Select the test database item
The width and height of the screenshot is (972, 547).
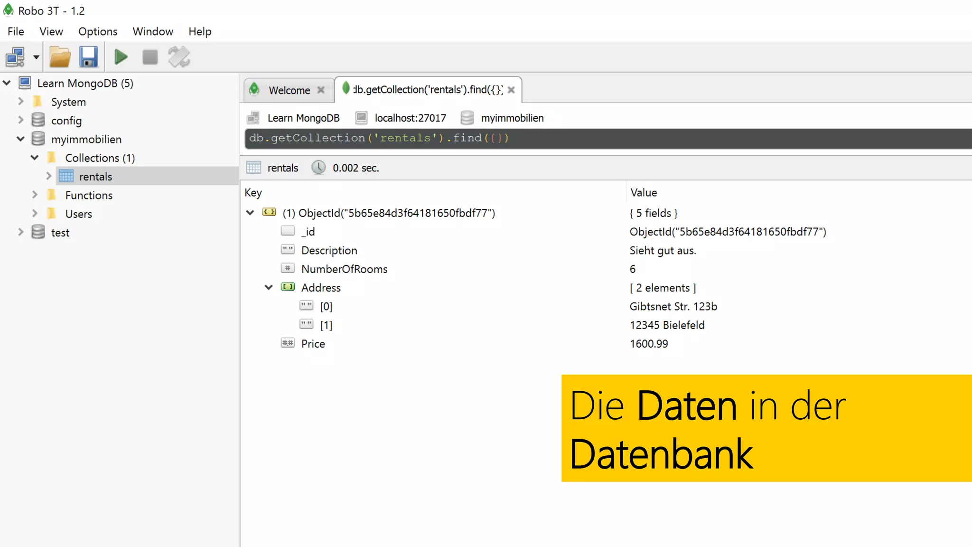[60, 233]
